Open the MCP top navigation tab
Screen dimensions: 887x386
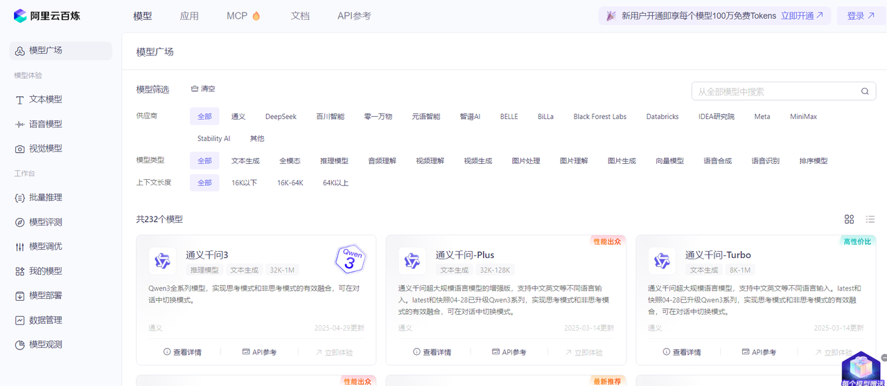point(237,16)
